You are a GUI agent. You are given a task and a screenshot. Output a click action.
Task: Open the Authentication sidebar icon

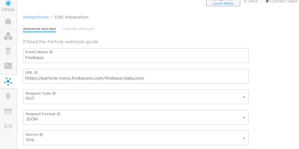click(x=8, y=96)
